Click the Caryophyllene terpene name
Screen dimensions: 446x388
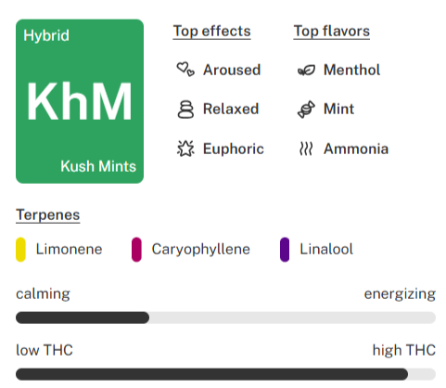201,250
